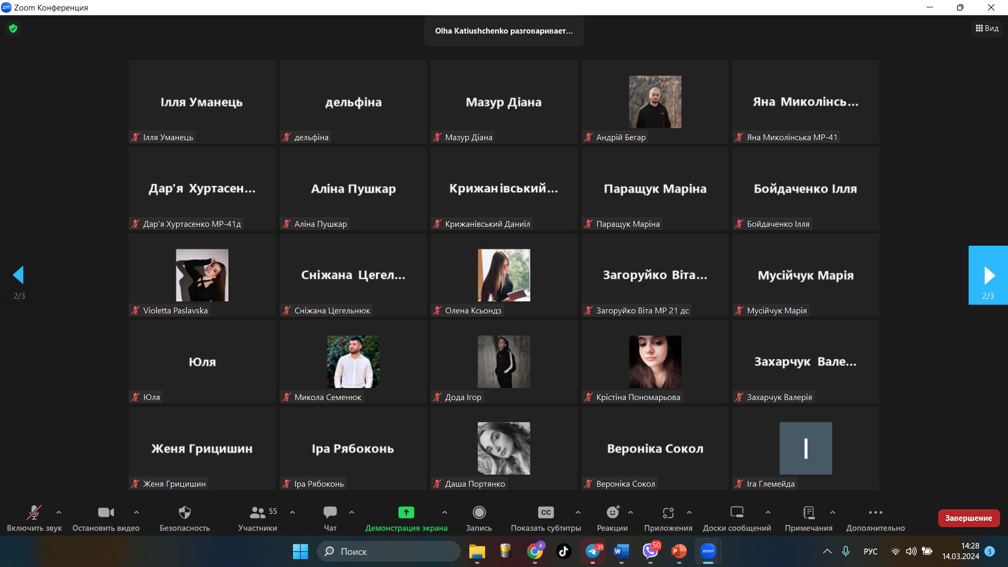Expand audio options arrow beside microphone
The height and width of the screenshot is (567, 1008).
point(59,512)
